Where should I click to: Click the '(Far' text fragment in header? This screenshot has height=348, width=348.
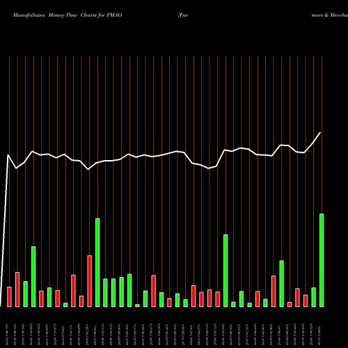[183, 15]
